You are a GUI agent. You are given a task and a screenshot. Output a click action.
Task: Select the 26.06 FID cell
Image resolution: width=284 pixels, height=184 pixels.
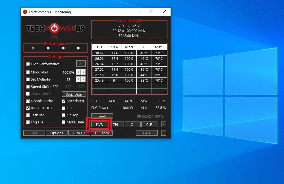(x=99, y=58)
